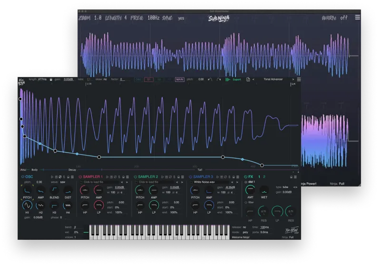Click the Sampler 1 play preview icon
The height and width of the screenshot is (266, 379).
coord(107,177)
